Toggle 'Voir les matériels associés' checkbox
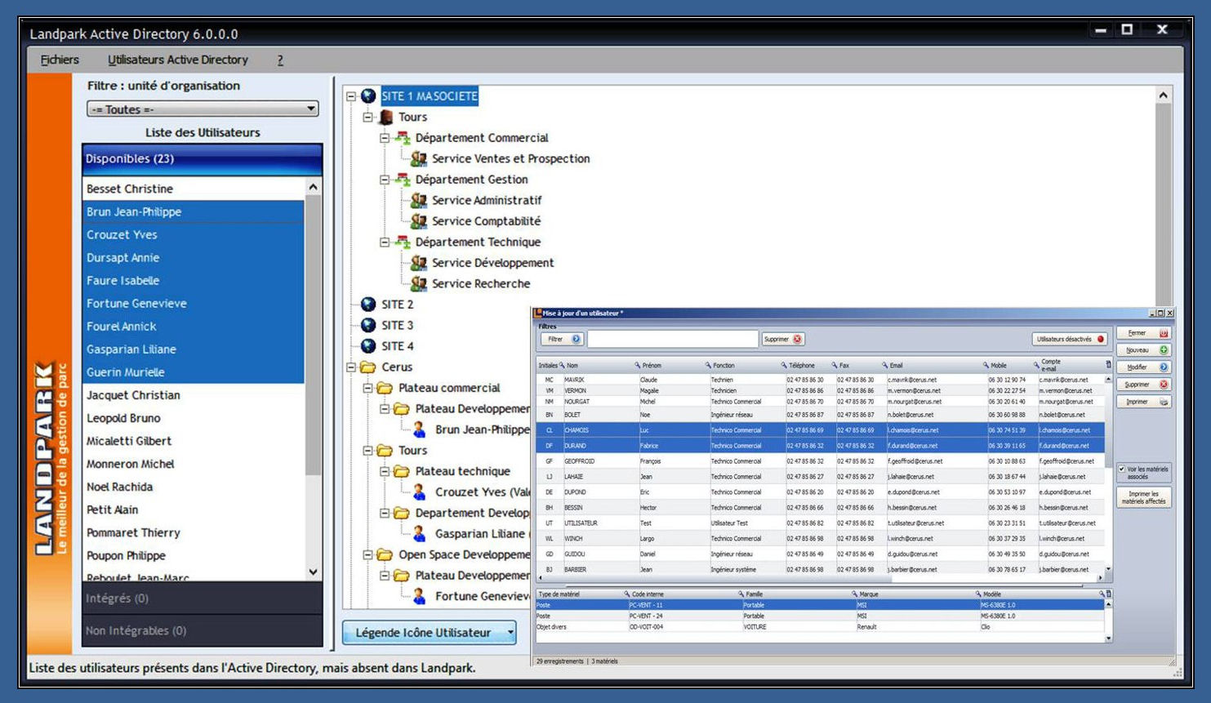The width and height of the screenshot is (1211, 703). click(1122, 469)
